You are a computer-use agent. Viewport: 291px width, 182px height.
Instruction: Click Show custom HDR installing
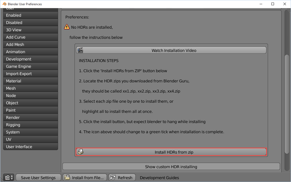point(171,167)
